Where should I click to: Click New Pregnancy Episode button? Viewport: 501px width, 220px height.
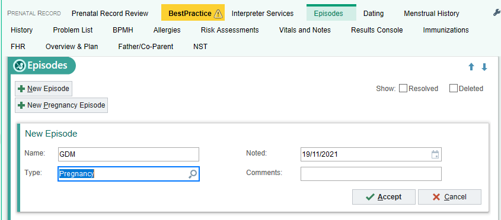click(x=61, y=105)
